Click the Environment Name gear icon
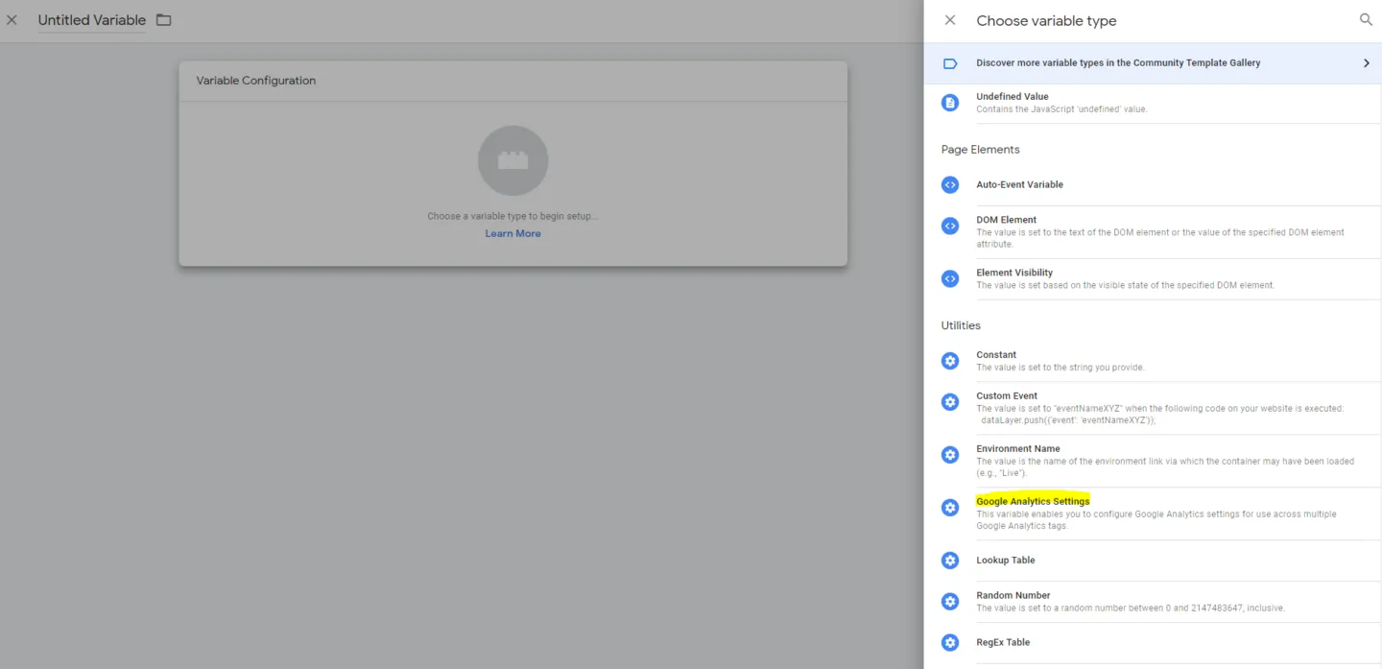The image size is (1382, 669). tap(950, 454)
